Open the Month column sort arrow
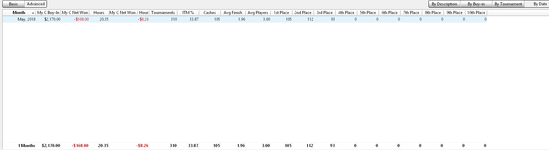The height and width of the screenshot is (150, 549). (33, 13)
